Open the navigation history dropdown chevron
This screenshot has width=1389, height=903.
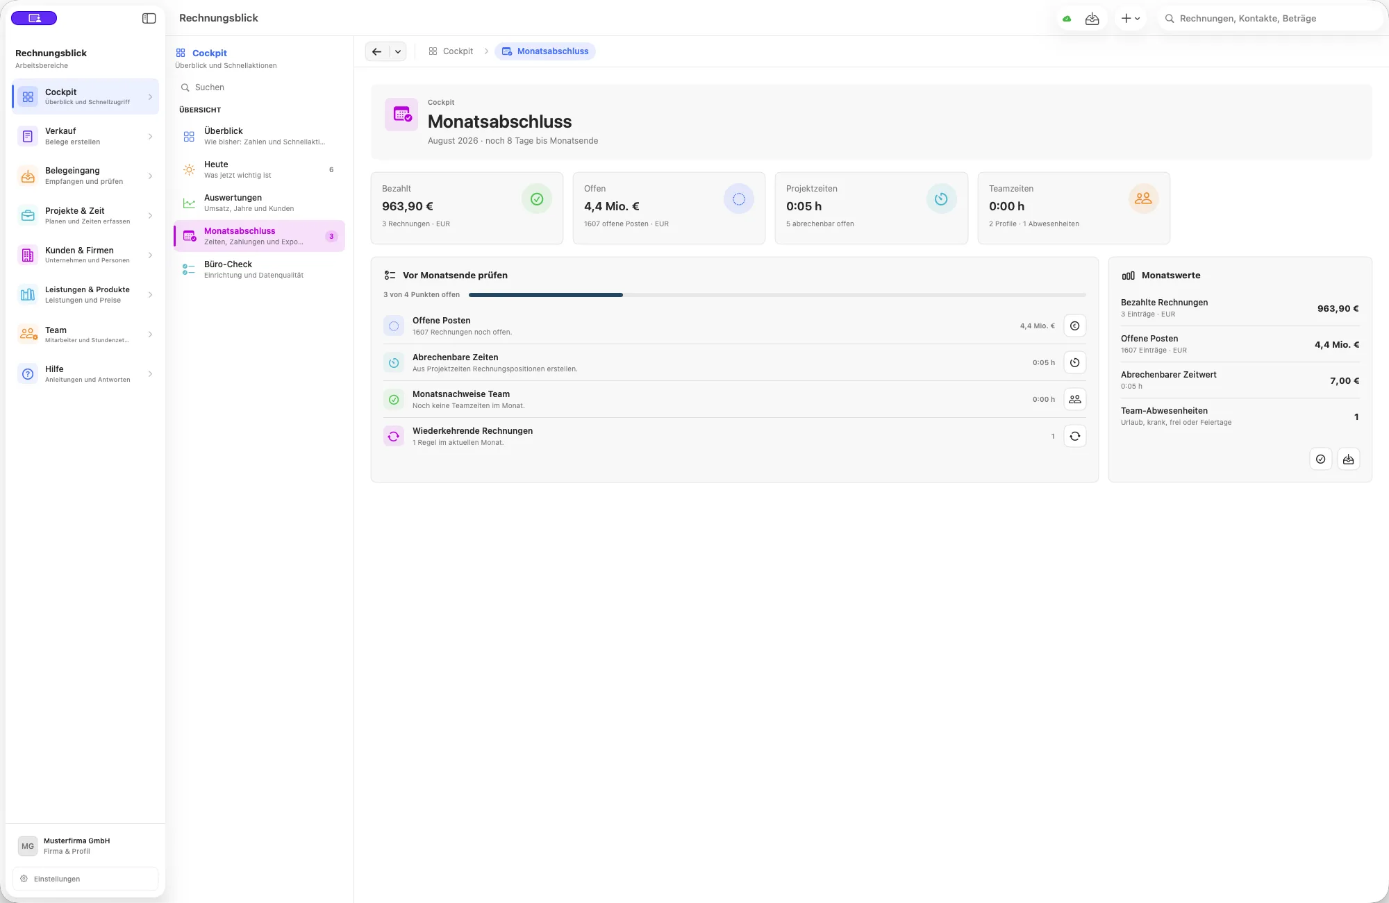pos(398,51)
